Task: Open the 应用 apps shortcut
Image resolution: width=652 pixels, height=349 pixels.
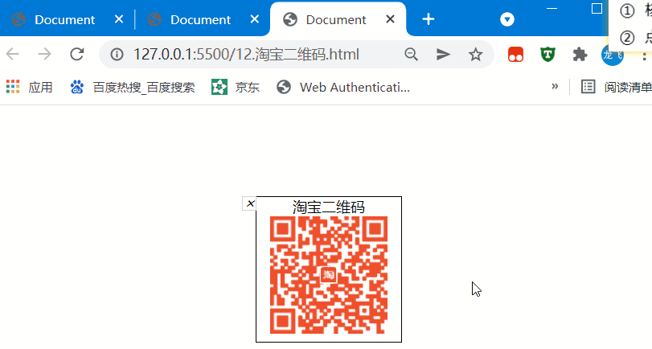Action: pyautogui.click(x=30, y=88)
